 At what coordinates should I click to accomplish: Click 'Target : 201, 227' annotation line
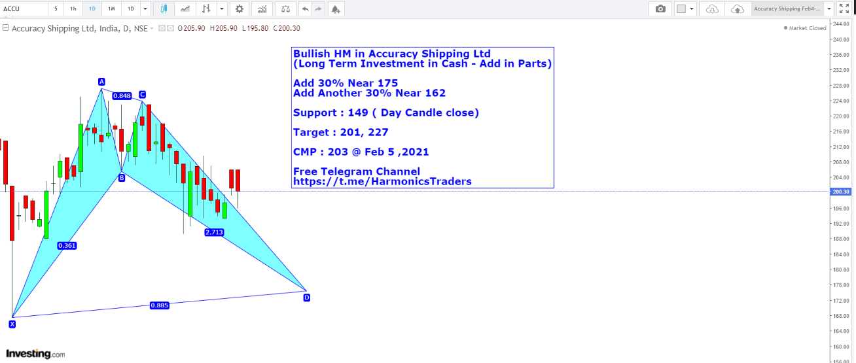click(x=341, y=132)
